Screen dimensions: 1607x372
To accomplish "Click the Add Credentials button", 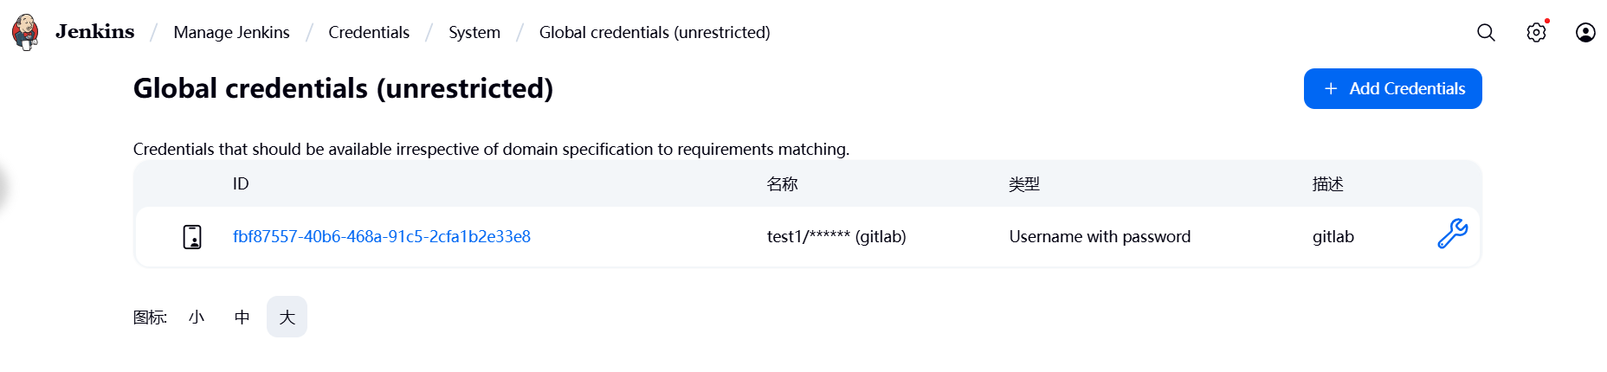I will click(x=1392, y=89).
